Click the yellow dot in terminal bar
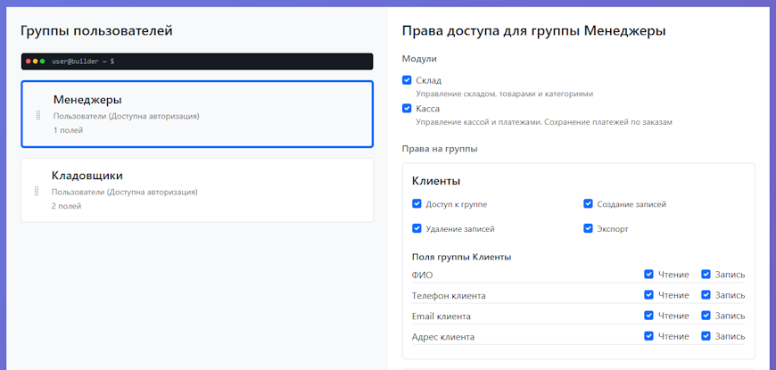The height and width of the screenshot is (370, 776). tap(36, 61)
